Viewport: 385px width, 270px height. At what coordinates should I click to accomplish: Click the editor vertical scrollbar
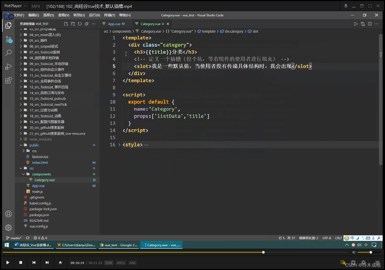click(381, 100)
